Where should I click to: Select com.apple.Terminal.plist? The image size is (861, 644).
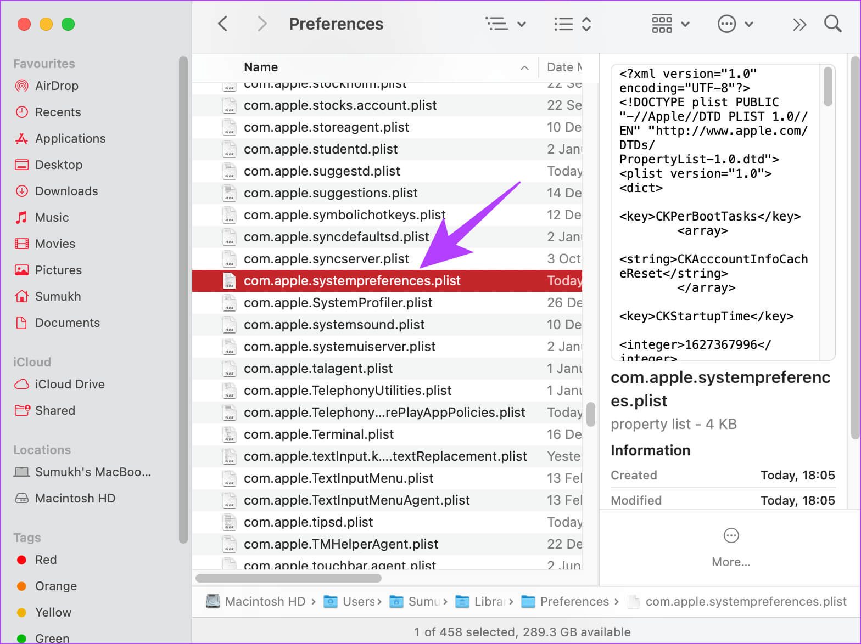point(387,434)
